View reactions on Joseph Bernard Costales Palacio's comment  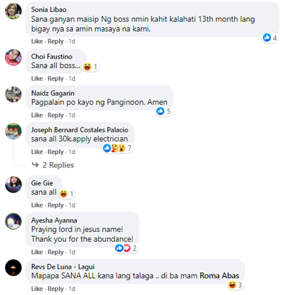[118, 148]
